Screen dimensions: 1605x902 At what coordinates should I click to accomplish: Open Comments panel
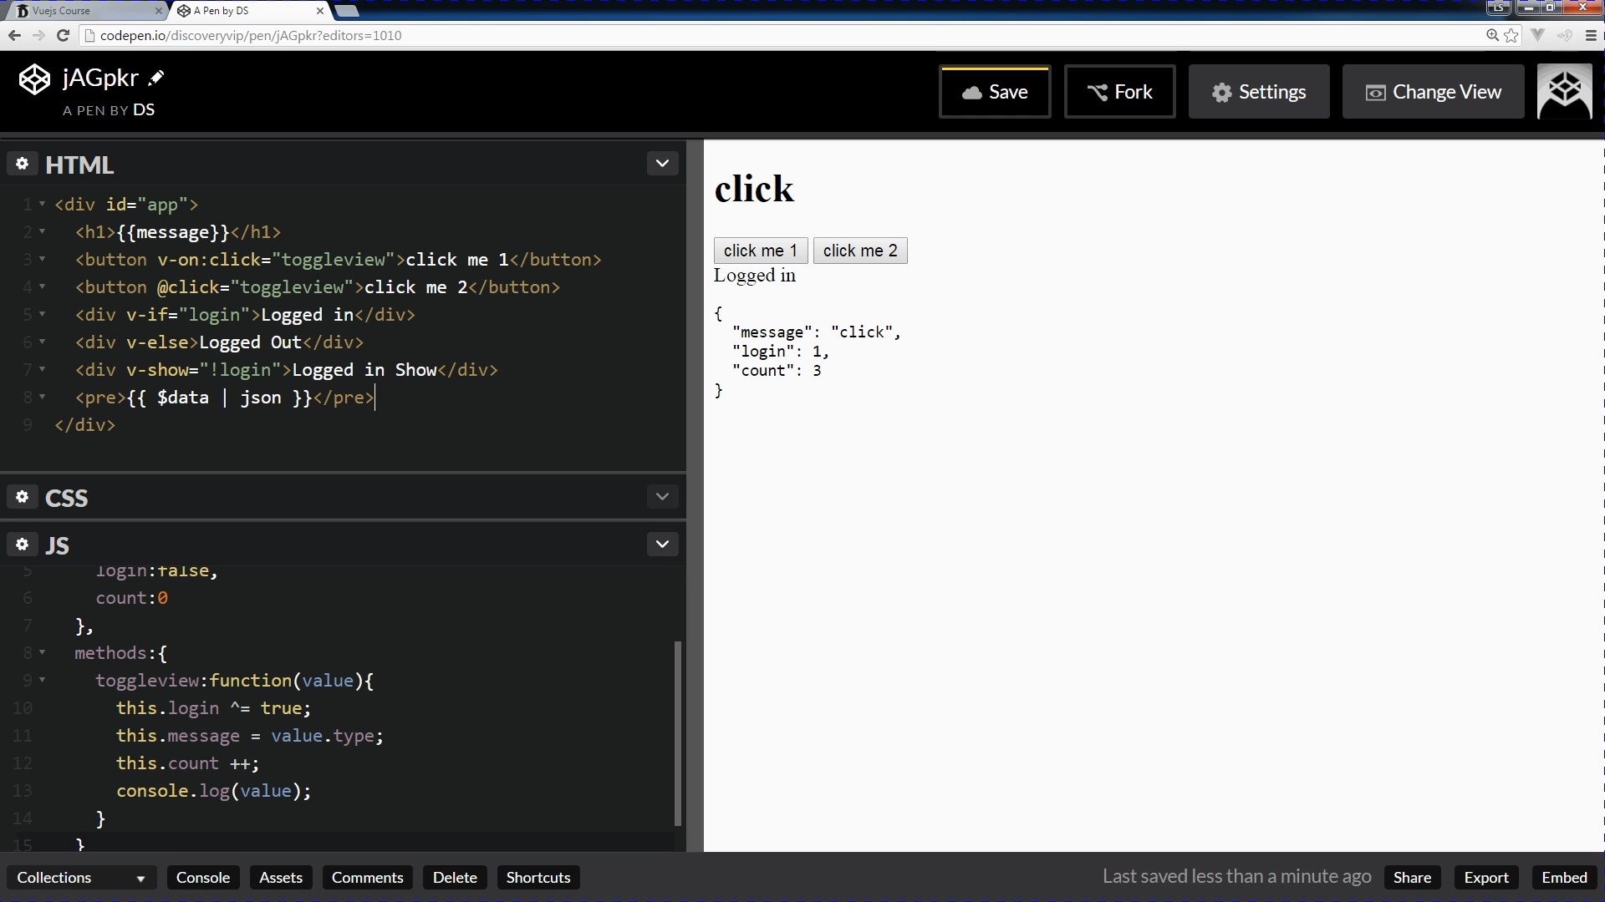pos(367,878)
